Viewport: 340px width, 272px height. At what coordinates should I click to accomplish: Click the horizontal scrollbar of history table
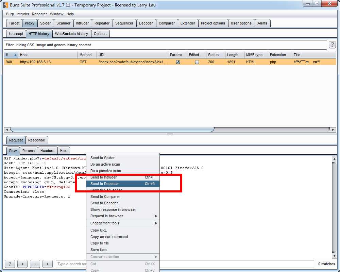(112, 130)
